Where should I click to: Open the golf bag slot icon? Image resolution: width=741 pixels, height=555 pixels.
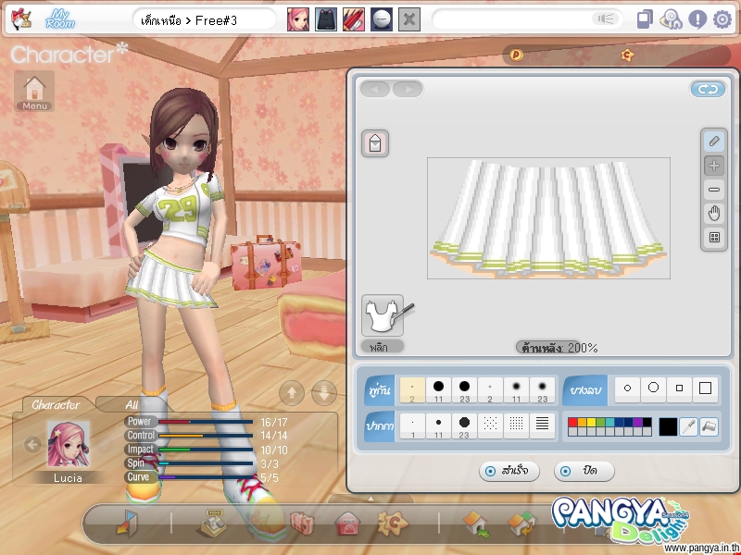[326, 19]
